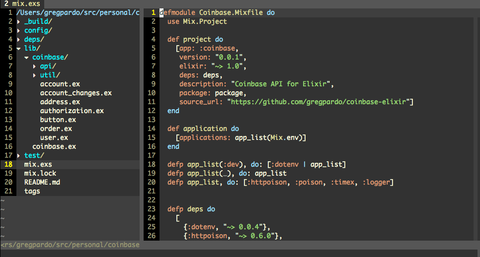Click the ':timex' atom
The height and width of the screenshot is (257, 480).
[x=342, y=183]
